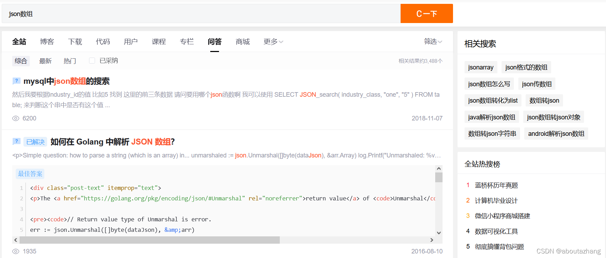Viewport: 606px width, 258px height.
Task: Open hot search 数据可视化工具
Action: point(496,231)
